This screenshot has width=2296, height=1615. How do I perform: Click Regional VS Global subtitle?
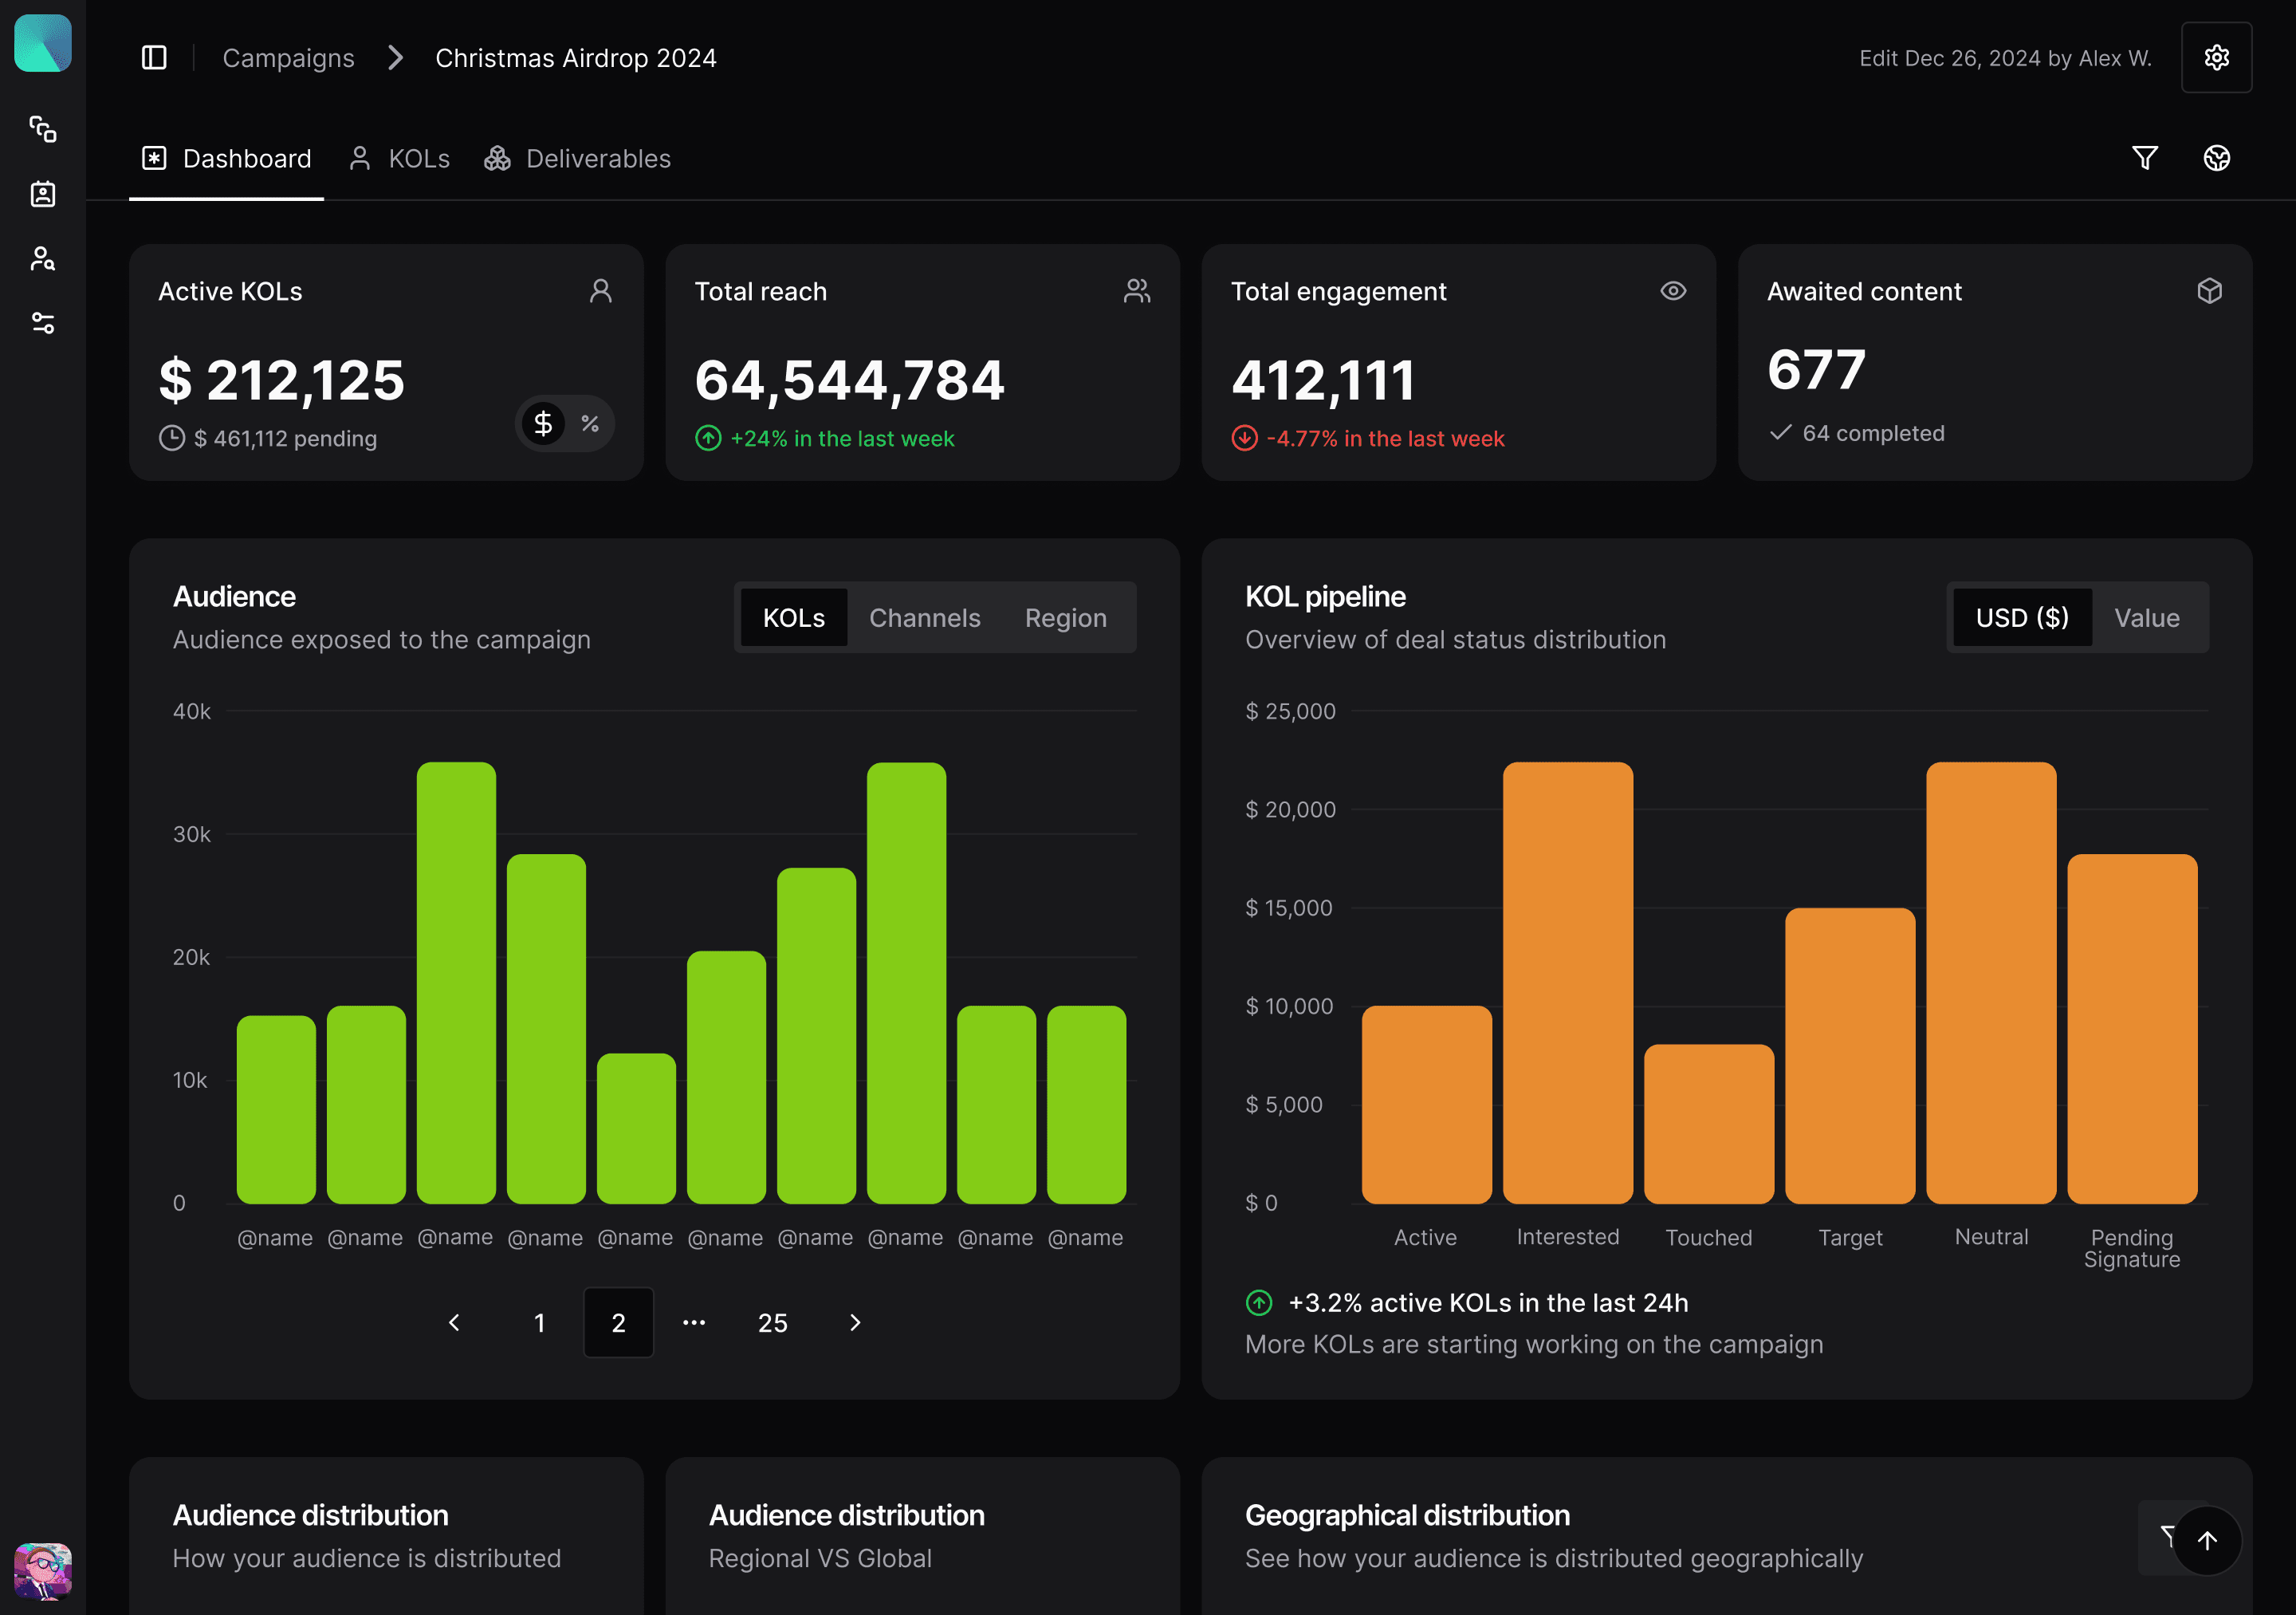[x=820, y=1558]
